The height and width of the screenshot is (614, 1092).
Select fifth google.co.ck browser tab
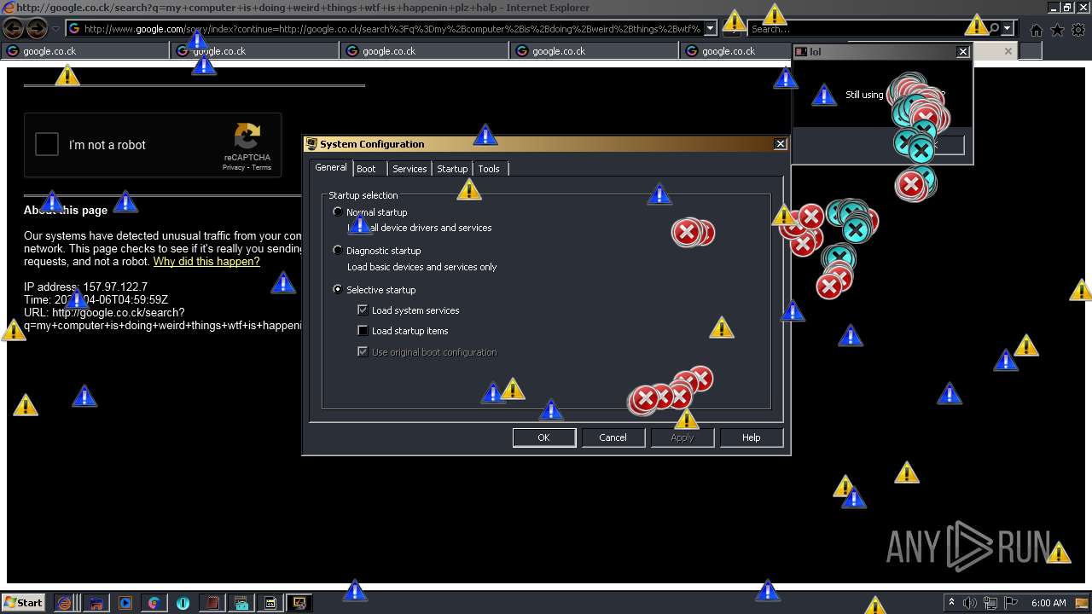[x=735, y=51]
